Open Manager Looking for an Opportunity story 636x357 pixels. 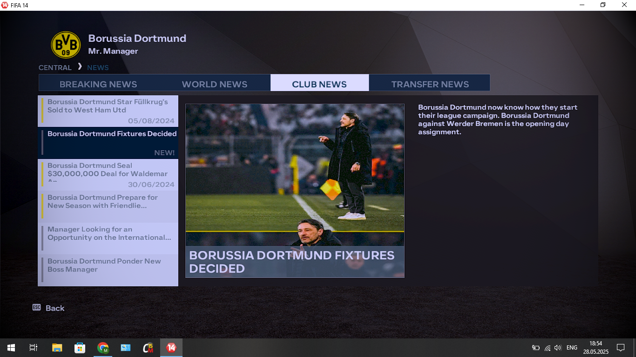click(x=108, y=238)
